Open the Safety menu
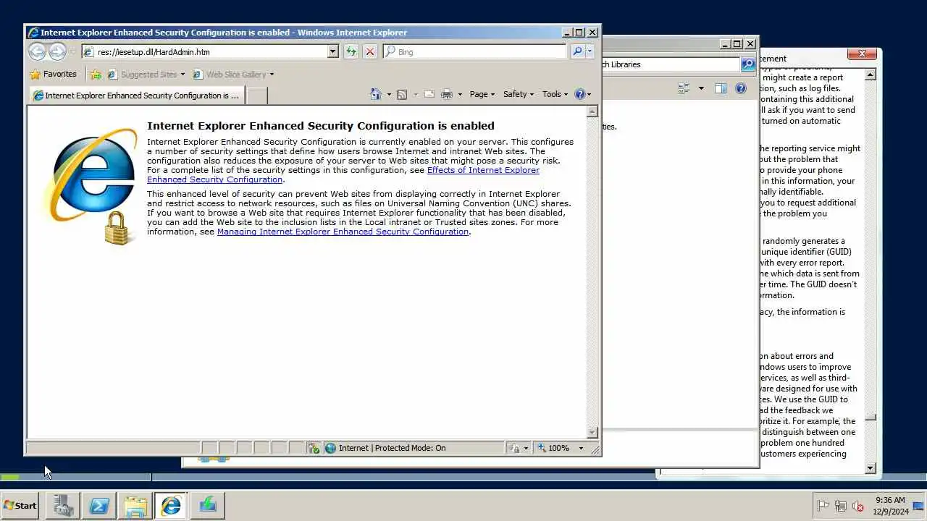The width and height of the screenshot is (927, 521). [519, 94]
